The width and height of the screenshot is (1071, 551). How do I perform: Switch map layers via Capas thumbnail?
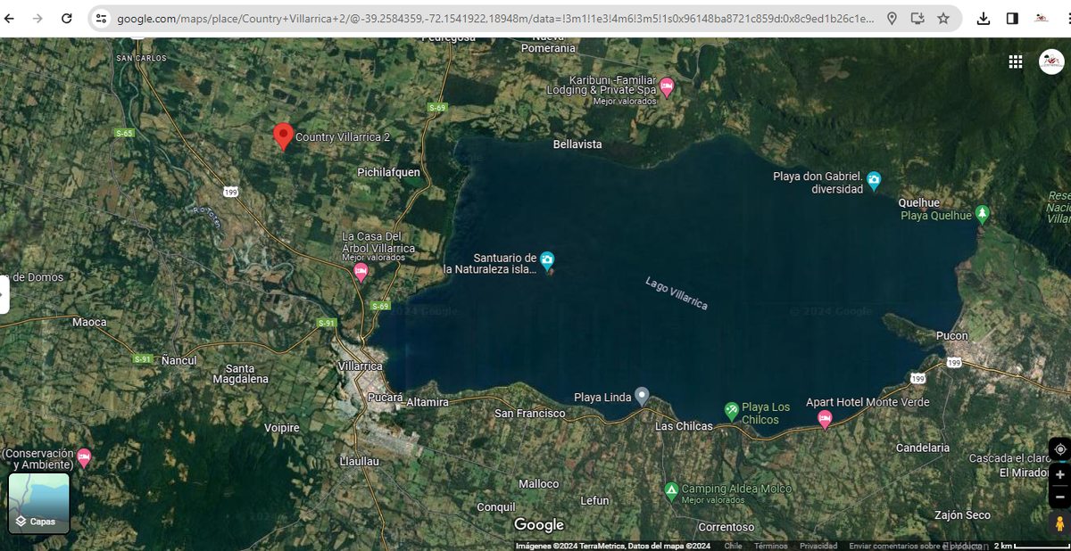point(38,504)
